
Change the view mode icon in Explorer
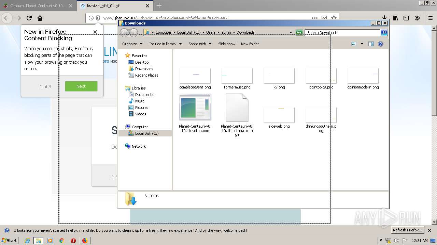click(354, 44)
